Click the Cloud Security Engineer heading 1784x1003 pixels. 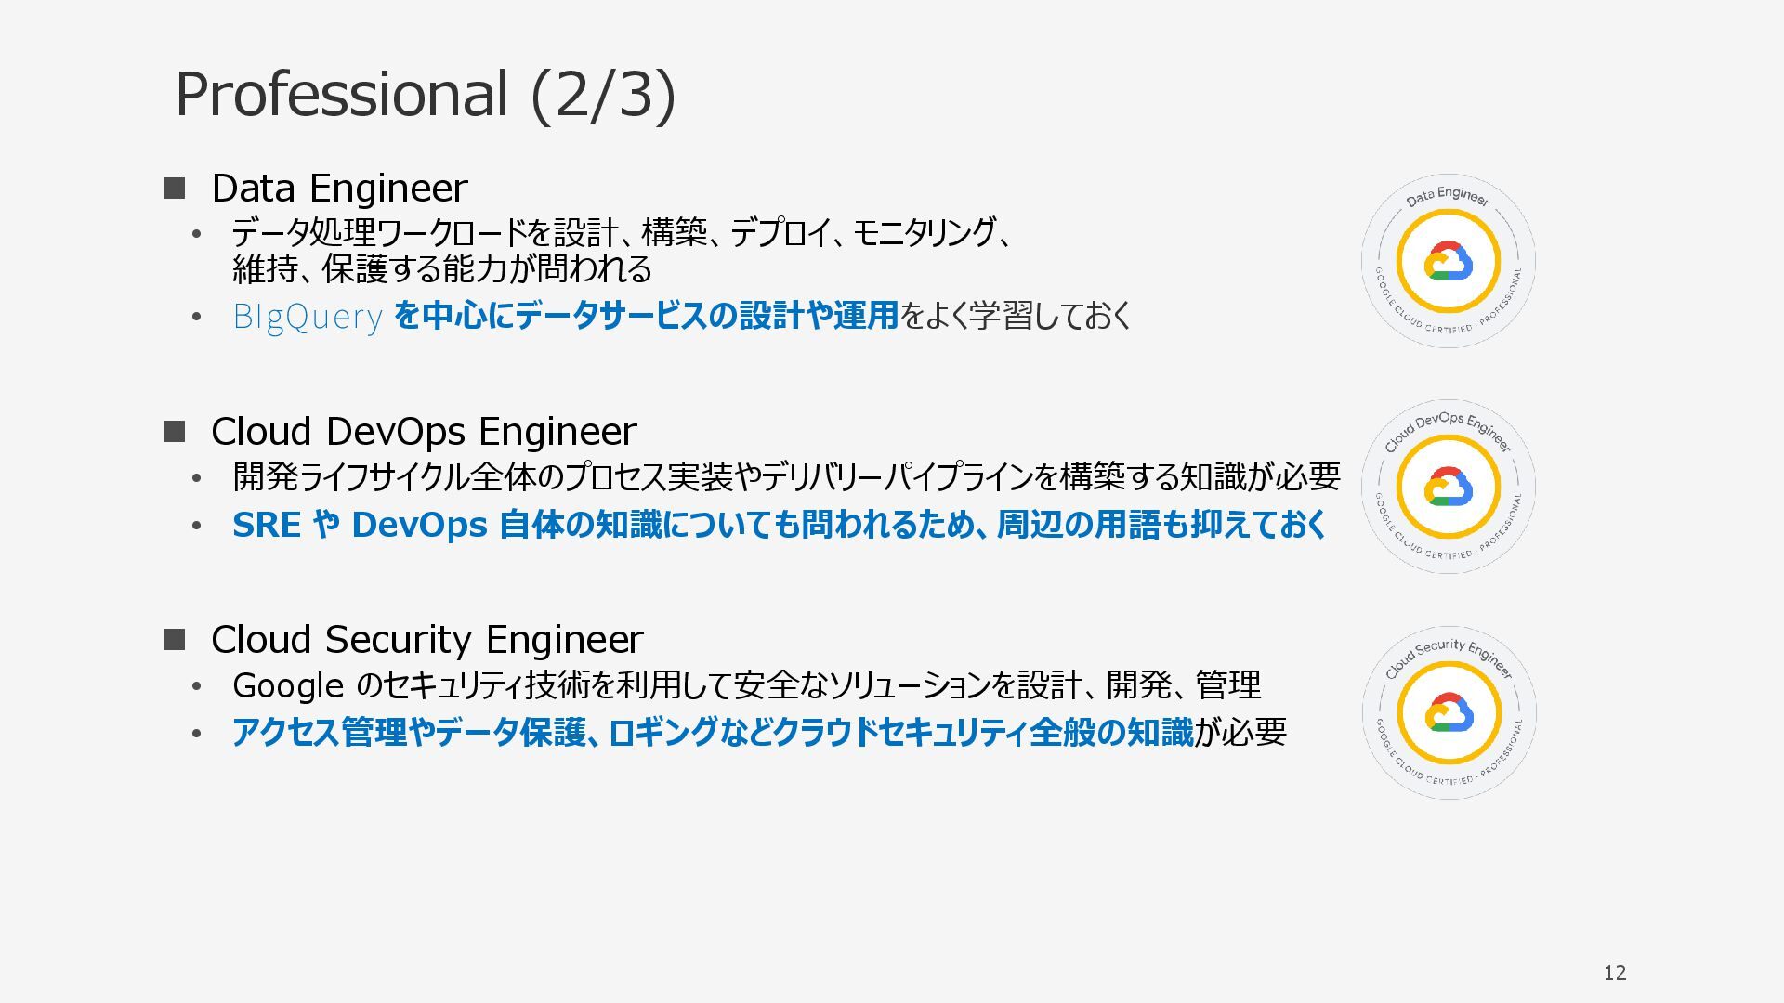426,640
